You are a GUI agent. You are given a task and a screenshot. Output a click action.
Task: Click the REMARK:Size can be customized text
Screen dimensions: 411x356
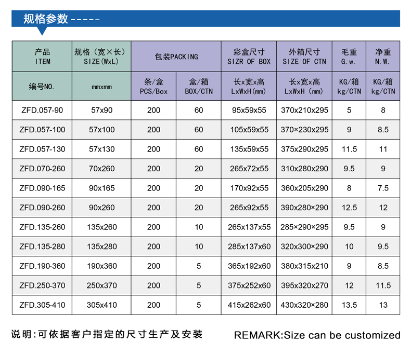click(317, 335)
